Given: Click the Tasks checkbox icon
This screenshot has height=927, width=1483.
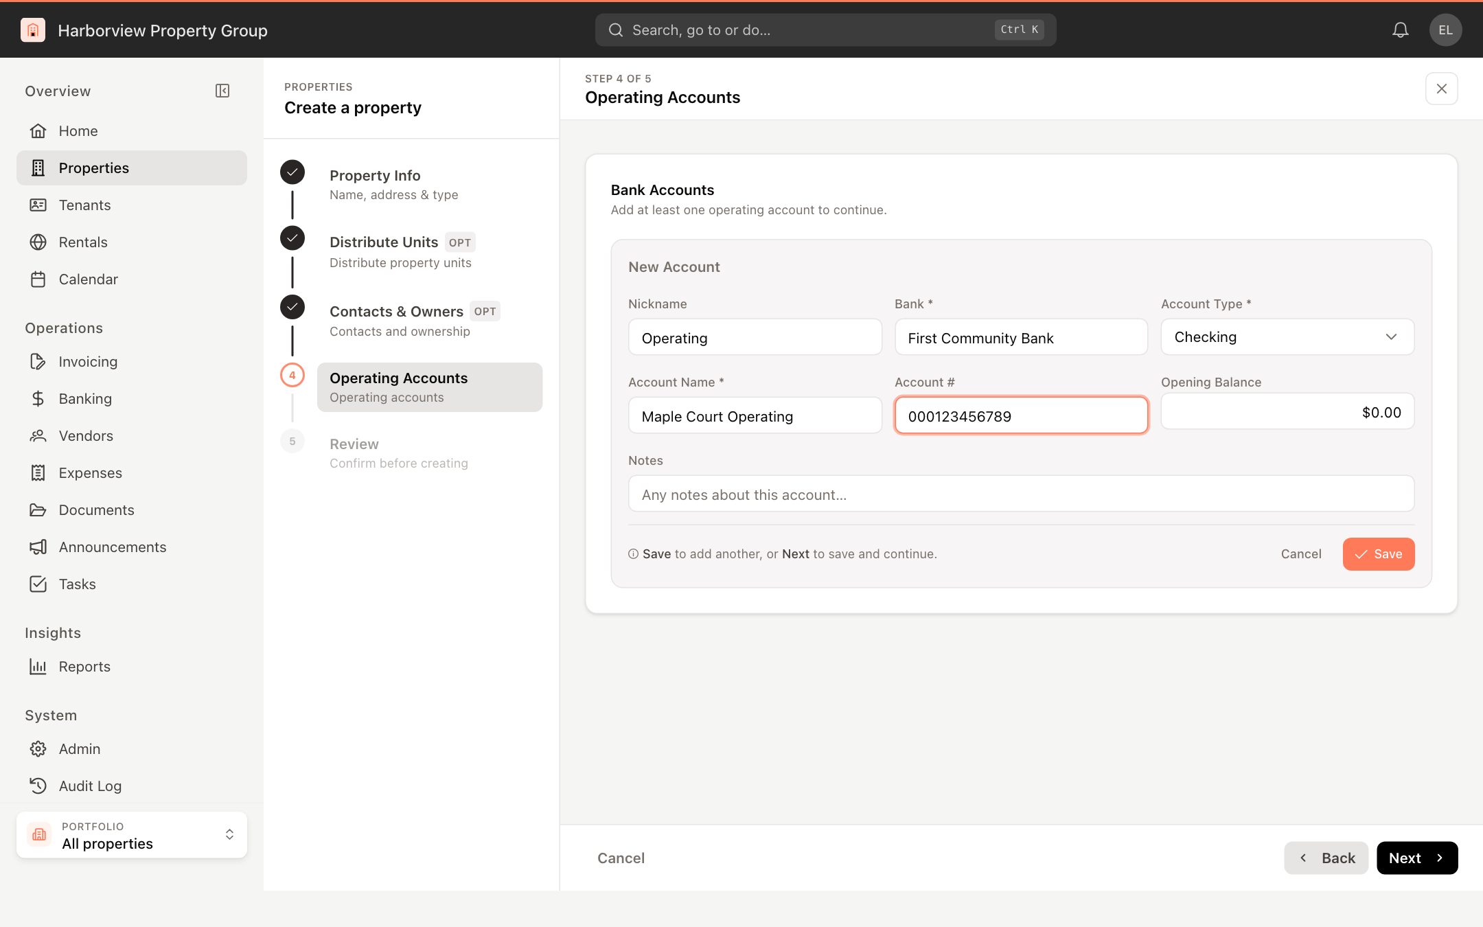Looking at the screenshot, I should 38,584.
